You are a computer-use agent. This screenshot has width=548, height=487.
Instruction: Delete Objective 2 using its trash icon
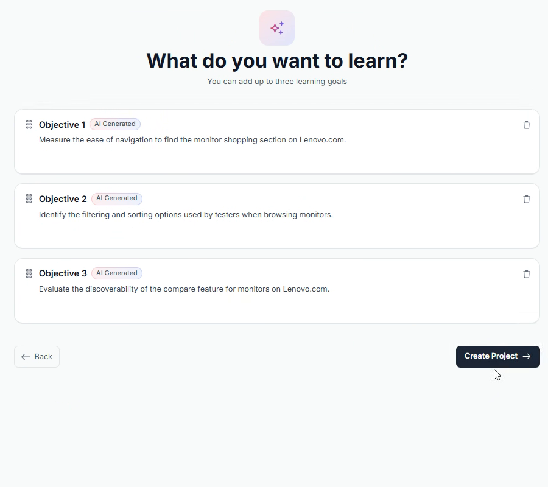pyautogui.click(x=526, y=199)
